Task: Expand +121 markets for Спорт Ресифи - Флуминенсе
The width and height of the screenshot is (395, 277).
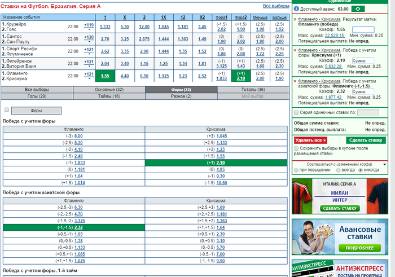Action: click(x=89, y=51)
